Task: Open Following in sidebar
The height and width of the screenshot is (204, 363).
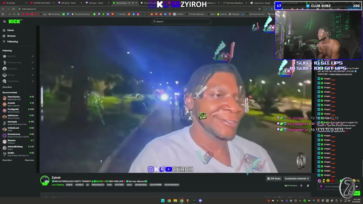Action: [x=12, y=41]
